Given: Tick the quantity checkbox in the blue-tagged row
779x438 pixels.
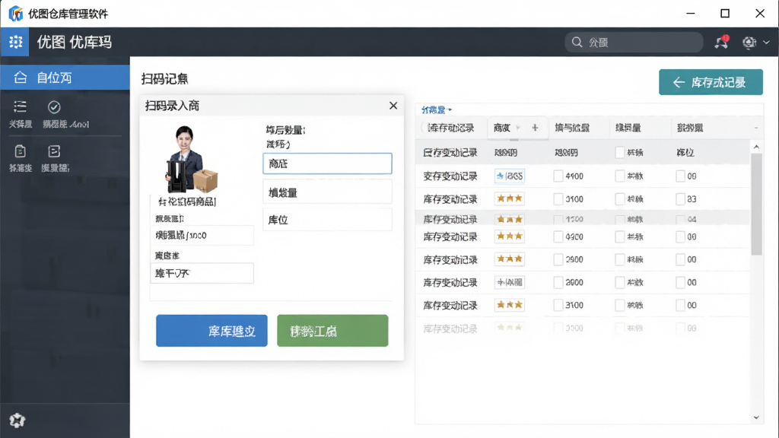Looking at the screenshot, I should point(558,176).
